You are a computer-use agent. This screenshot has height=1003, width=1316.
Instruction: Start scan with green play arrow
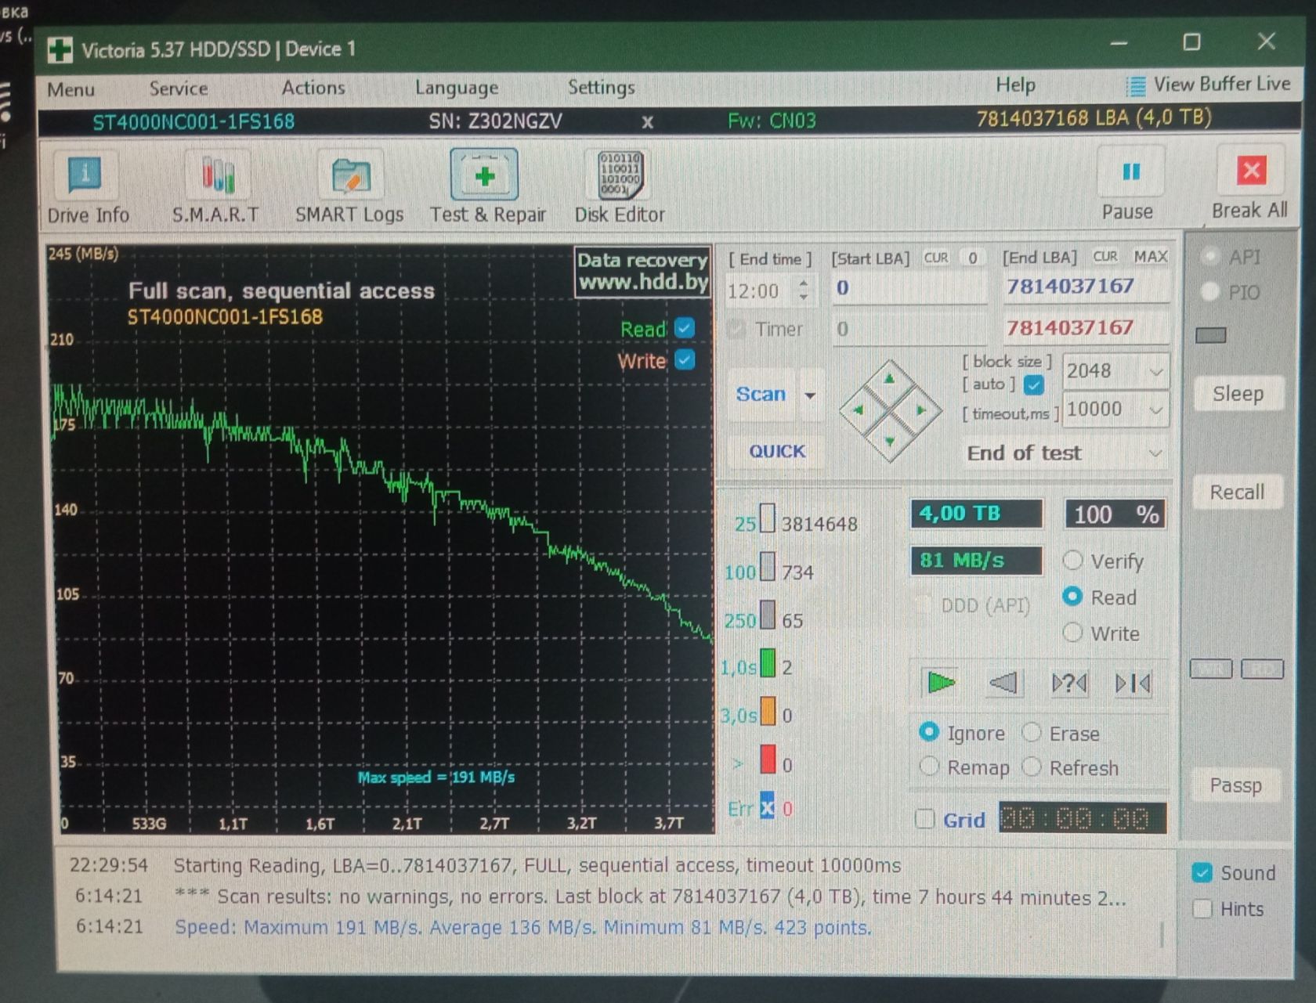point(940,683)
